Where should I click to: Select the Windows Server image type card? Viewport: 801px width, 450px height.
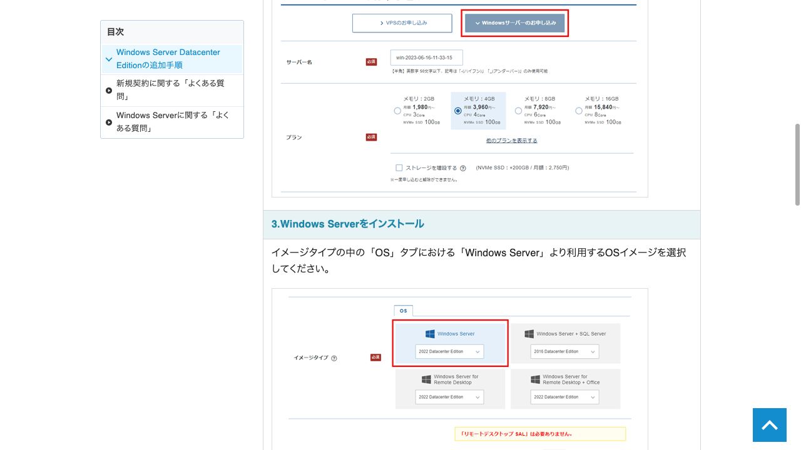tap(450, 343)
